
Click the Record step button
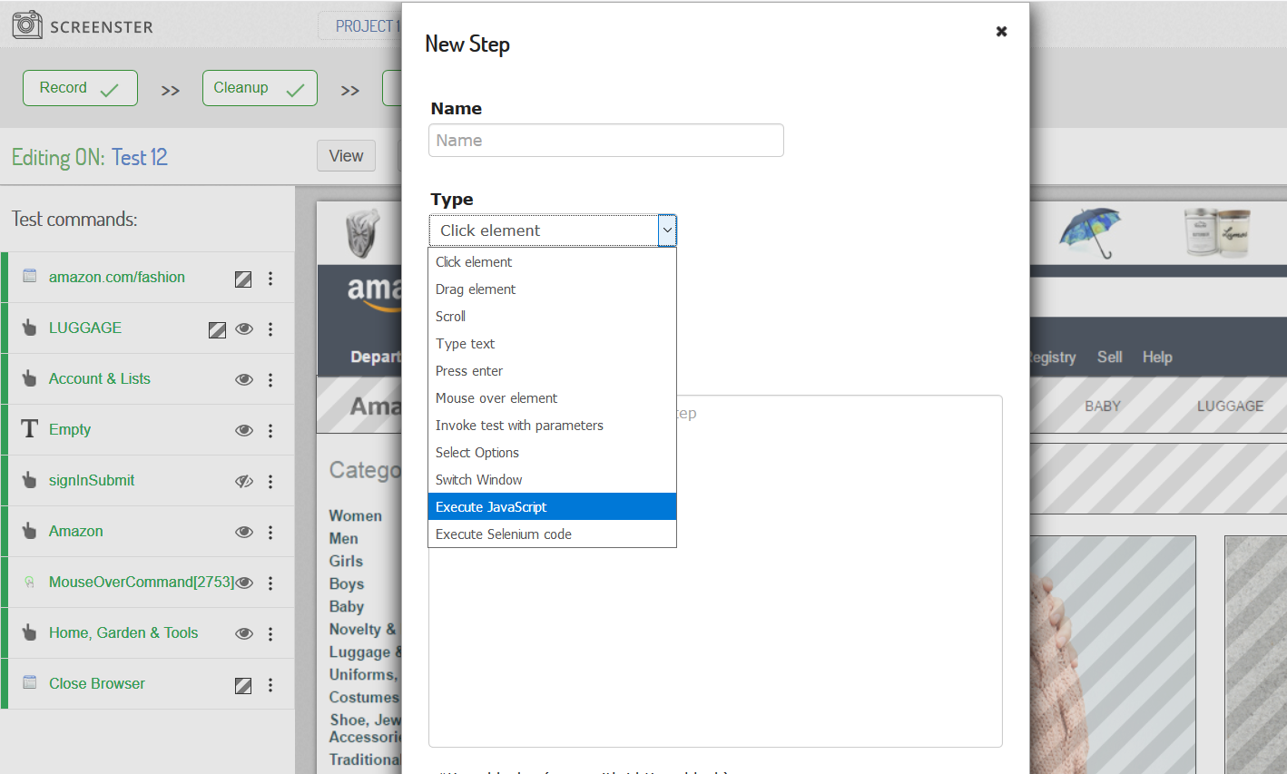tap(80, 88)
